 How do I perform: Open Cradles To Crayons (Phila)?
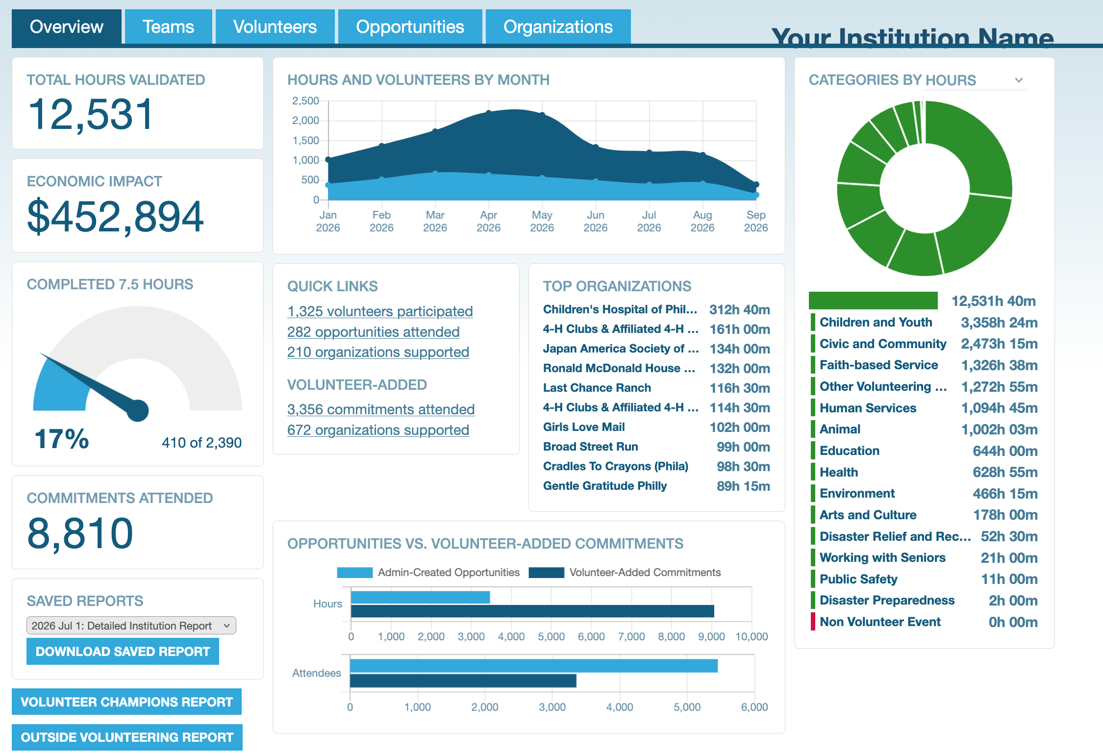tap(656, 466)
